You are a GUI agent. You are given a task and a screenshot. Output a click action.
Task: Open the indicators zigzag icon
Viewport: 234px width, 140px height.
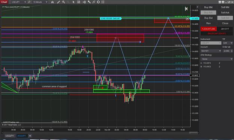[x=94, y=2]
